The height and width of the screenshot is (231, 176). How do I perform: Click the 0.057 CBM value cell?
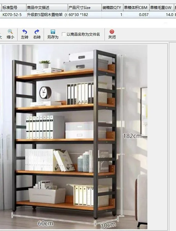point(136,15)
